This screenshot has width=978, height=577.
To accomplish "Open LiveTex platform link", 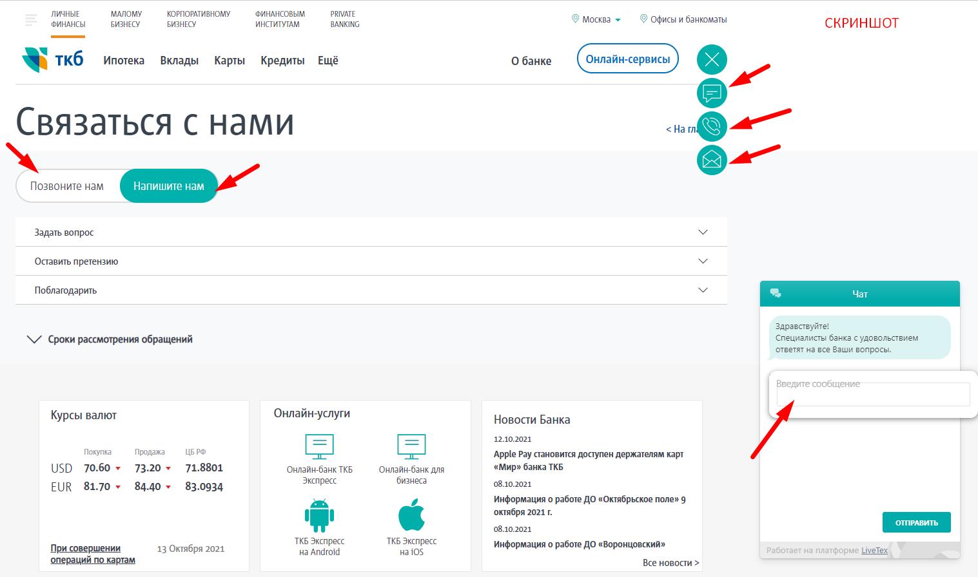I will coord(874,551).
